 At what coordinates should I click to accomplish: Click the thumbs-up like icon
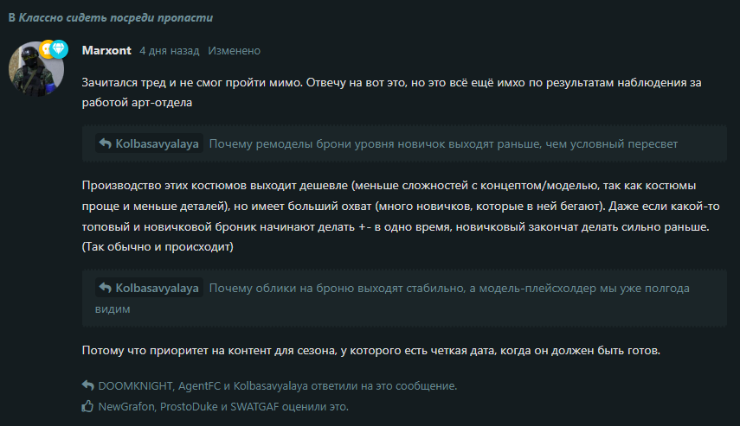pyautogui.click(x=87, y=406)
